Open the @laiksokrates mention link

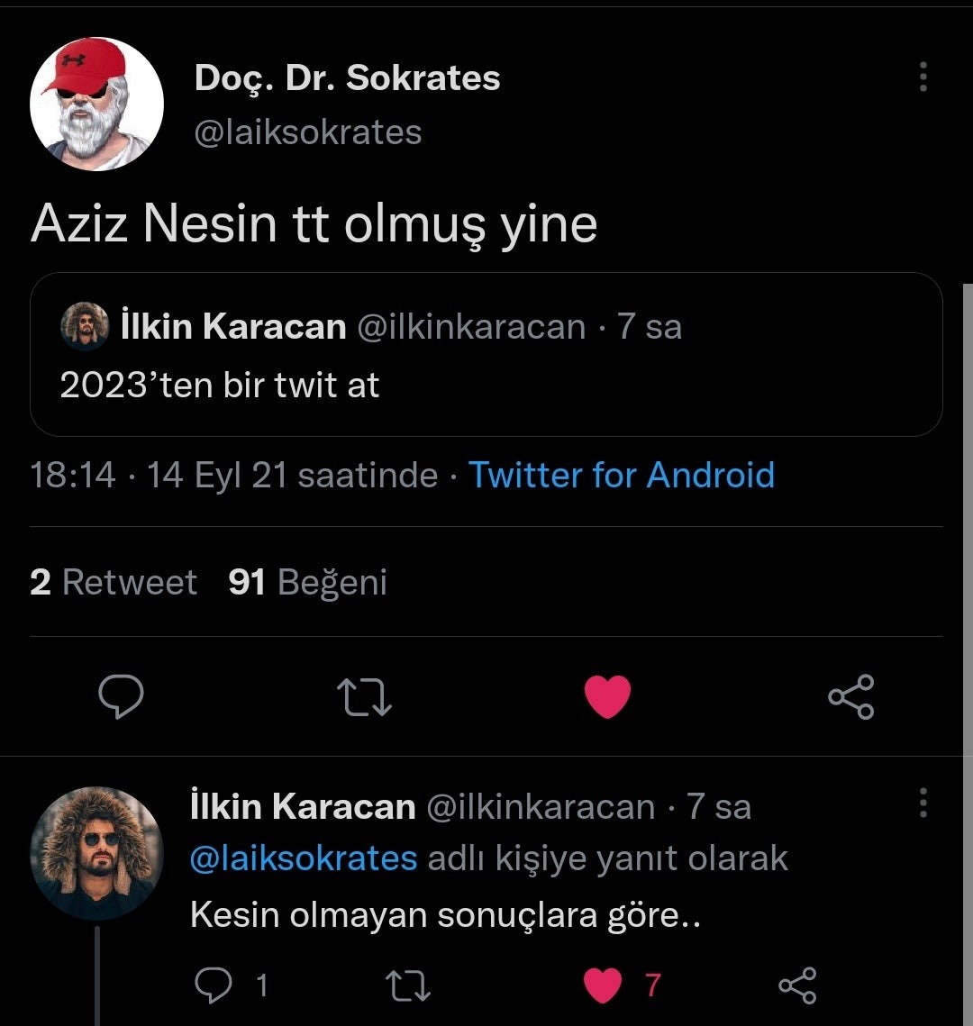tap(304, 858)
